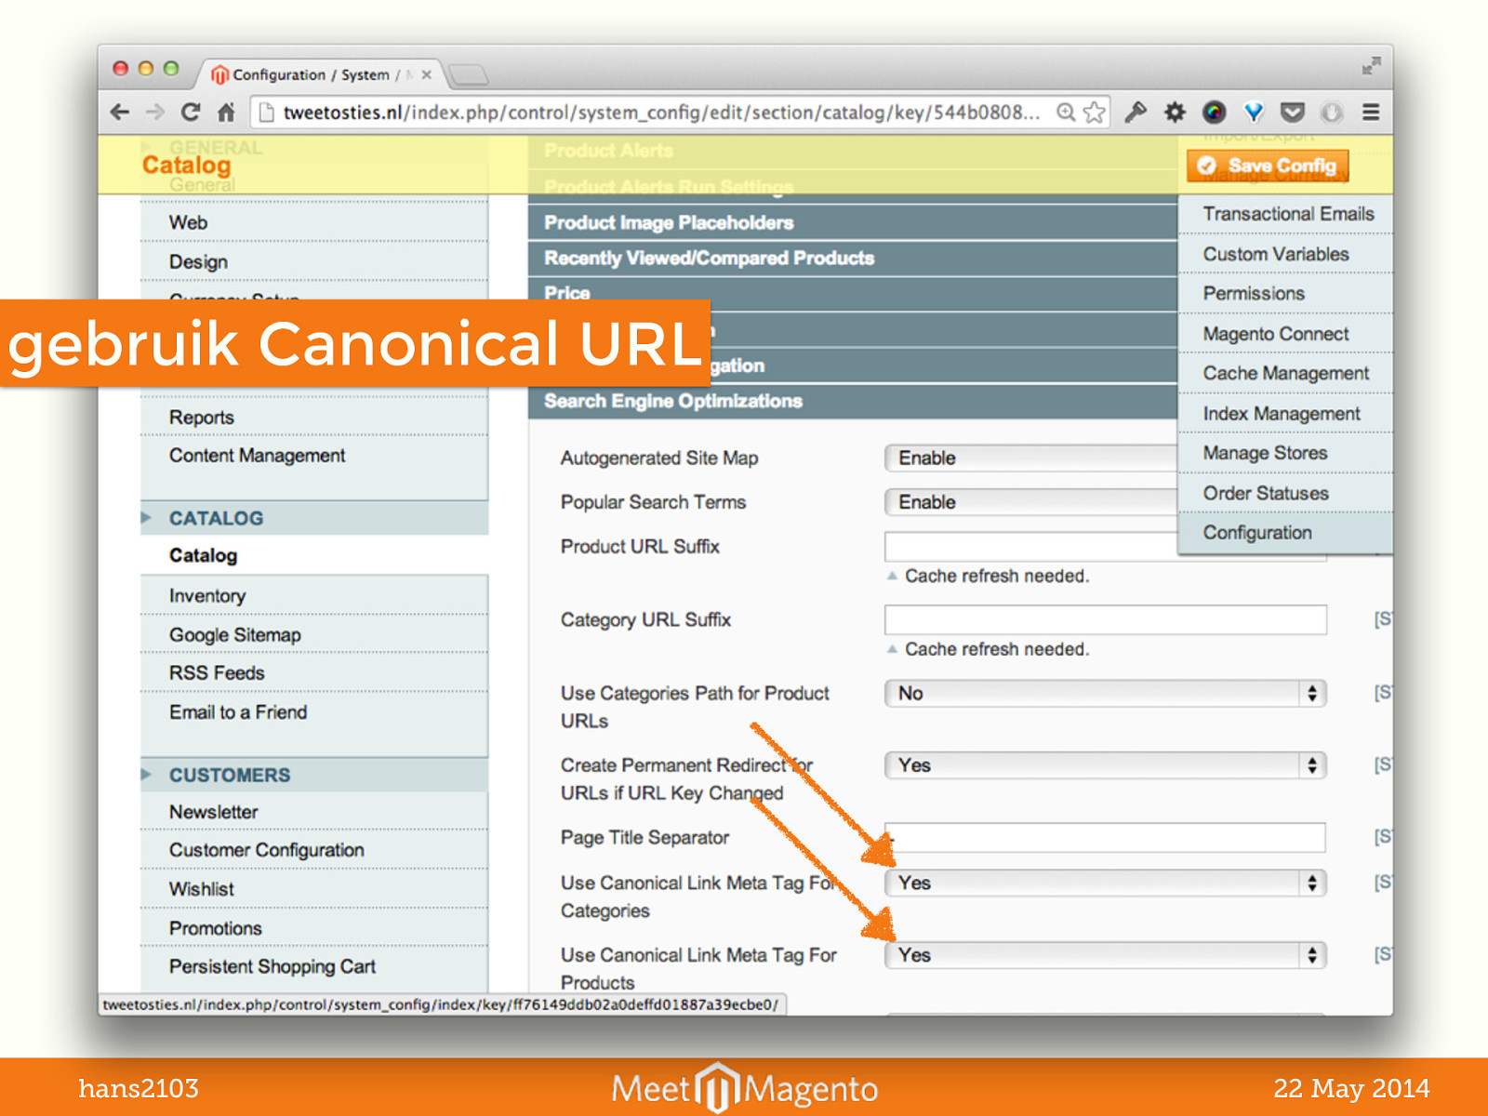The height and width of the screenshot is (1116, 1488).
Task: Open Use Categories Path for Product URLs dropdown
Action: pyautogui.click(x=1105, y=693)
